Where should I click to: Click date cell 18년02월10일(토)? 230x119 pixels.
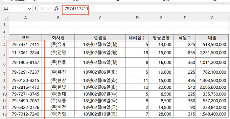[100, 114]
